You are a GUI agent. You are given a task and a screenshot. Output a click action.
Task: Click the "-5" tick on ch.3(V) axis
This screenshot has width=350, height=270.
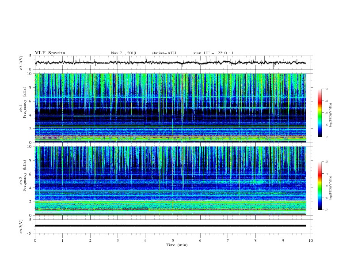coord(30,233)
